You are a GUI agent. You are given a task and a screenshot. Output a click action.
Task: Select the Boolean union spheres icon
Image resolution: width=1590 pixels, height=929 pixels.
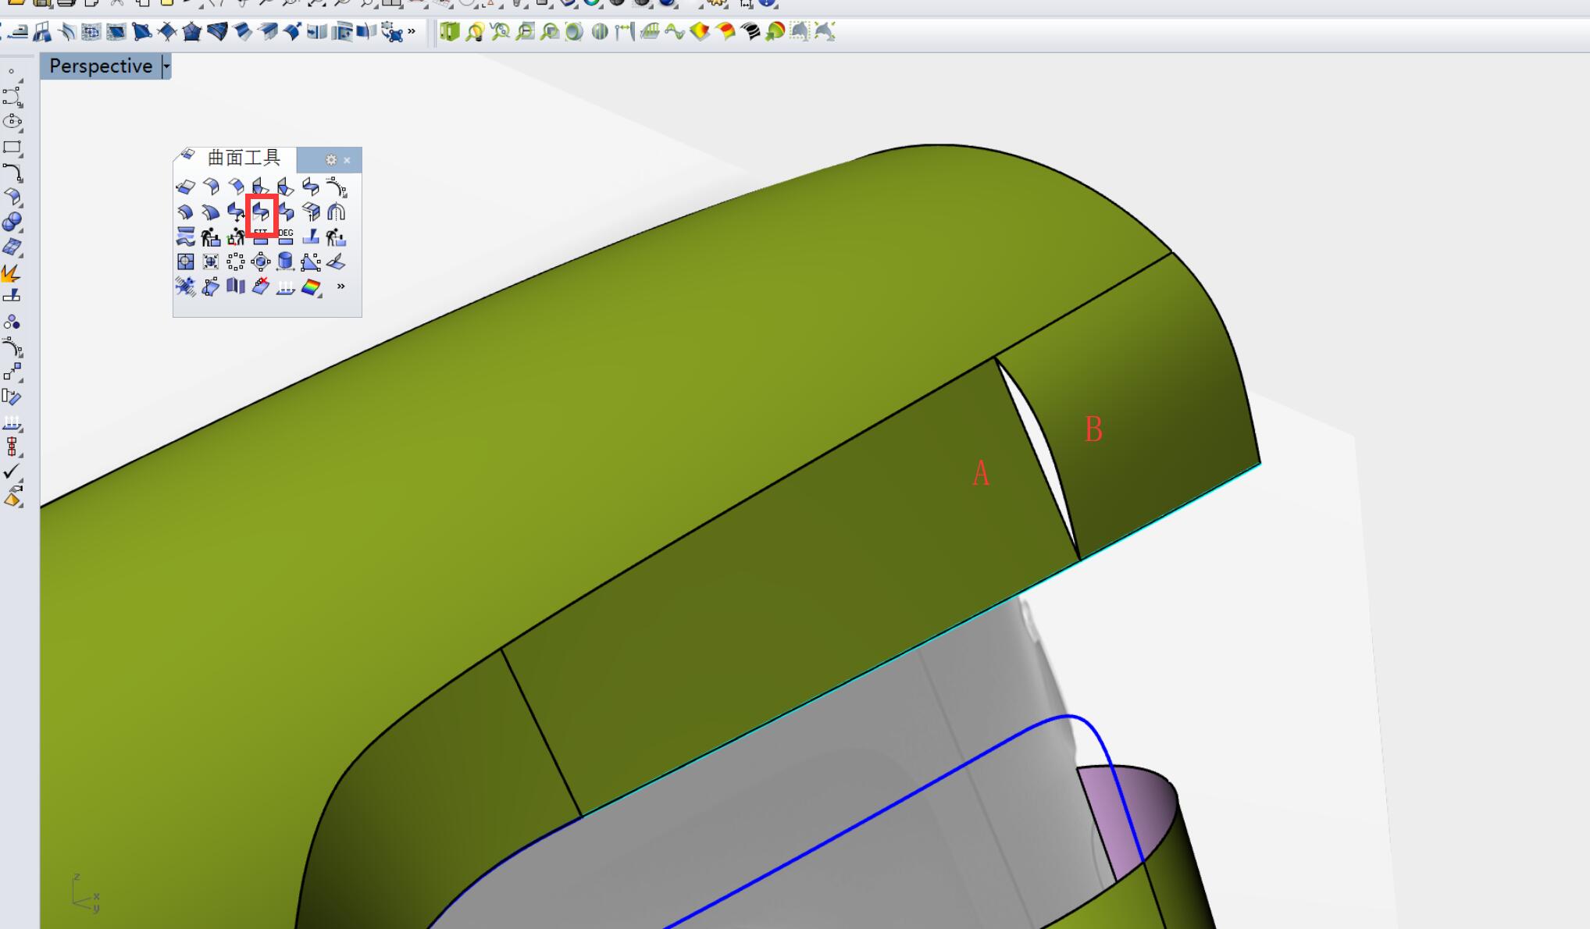pos(12,222)
